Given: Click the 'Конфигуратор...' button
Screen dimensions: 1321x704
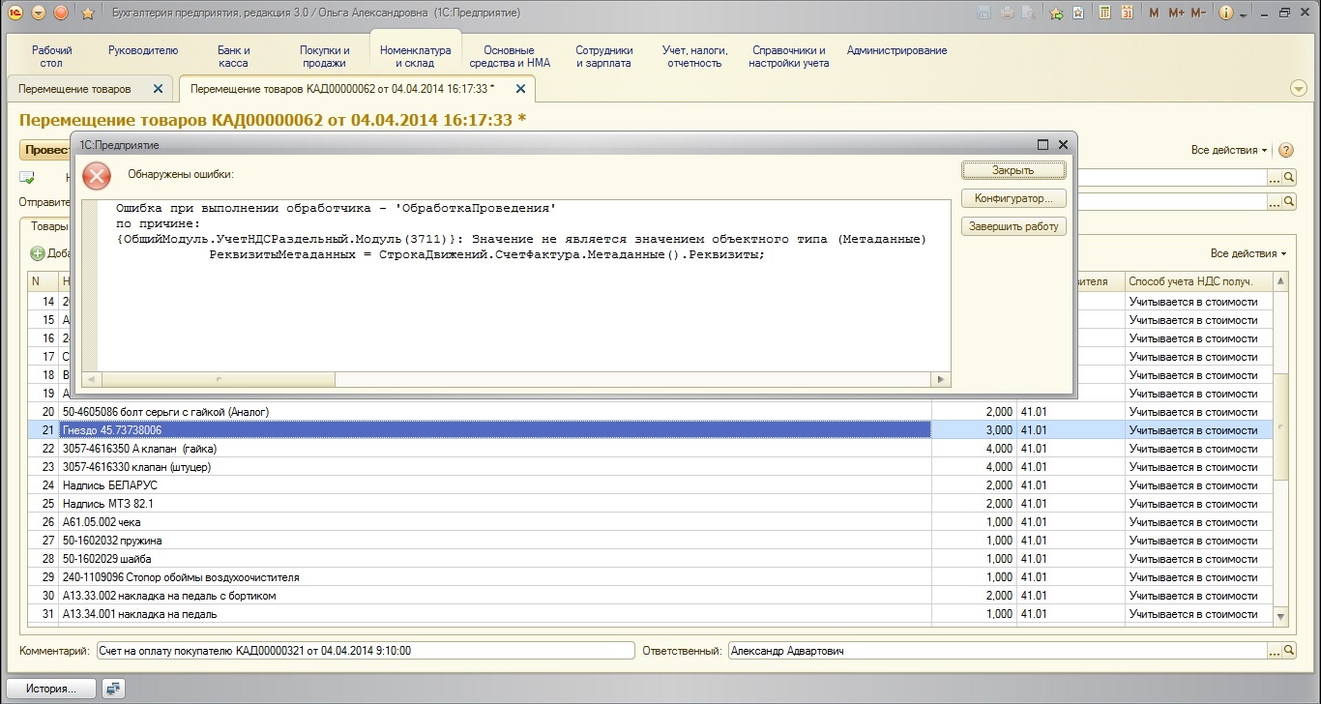Looking at the screenshot, I should pyautogui.click(x=1013, y=198).
